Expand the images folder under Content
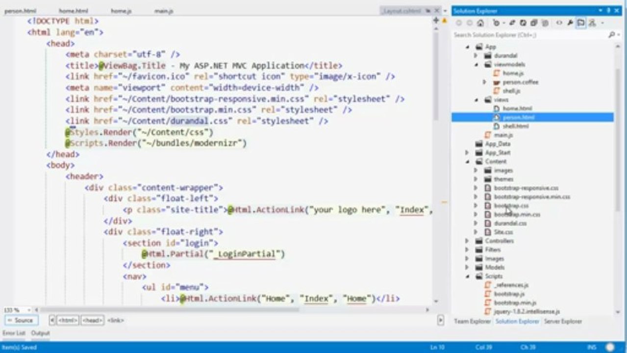Viewport: 627px width, 353px height. coord(476,171)
